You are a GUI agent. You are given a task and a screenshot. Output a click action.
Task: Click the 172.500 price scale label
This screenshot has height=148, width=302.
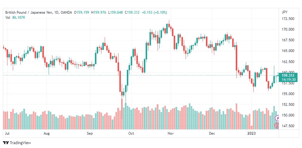[288, 19]
